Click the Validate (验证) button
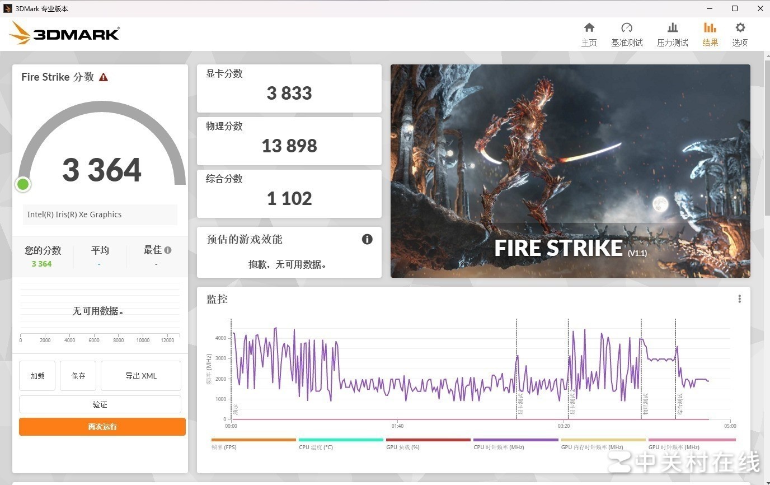770x485 pixels. [x=100, y=404]
